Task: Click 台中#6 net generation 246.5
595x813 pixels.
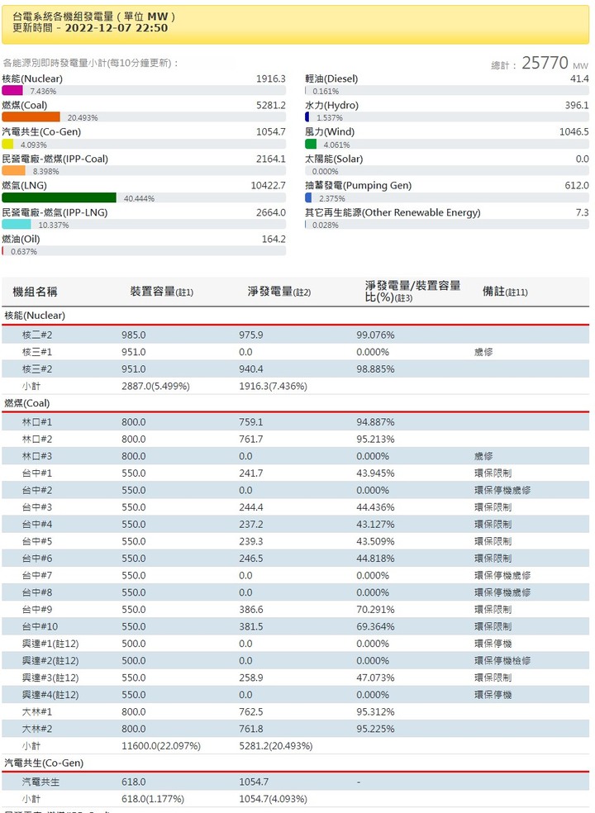Action: [x=251, y=559]
